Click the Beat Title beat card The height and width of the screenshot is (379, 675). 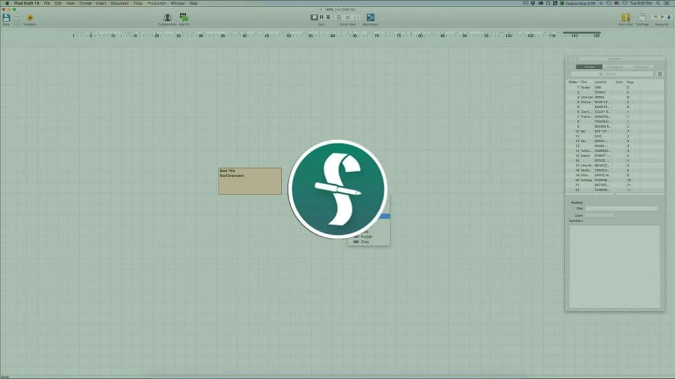tap(250, 181)
